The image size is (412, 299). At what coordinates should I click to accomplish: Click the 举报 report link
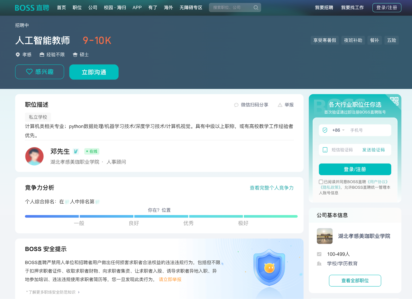tap(289, 105)
